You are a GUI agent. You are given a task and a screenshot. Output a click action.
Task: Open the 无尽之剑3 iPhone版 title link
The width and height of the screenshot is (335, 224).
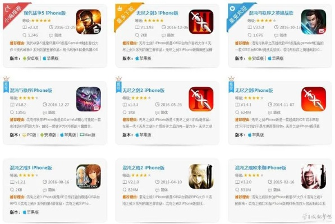tap(157, 13)
